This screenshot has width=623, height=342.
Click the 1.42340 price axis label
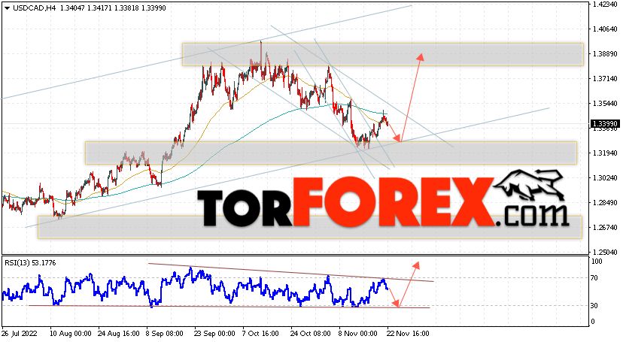tap(604, 5)
